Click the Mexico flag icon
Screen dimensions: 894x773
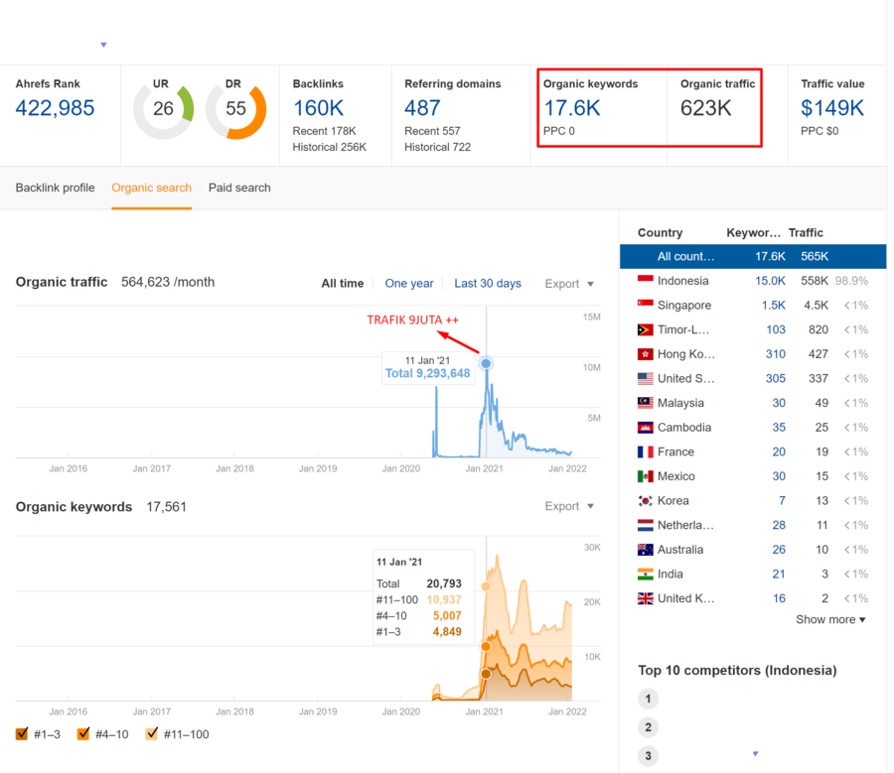[x=645, y=476]
